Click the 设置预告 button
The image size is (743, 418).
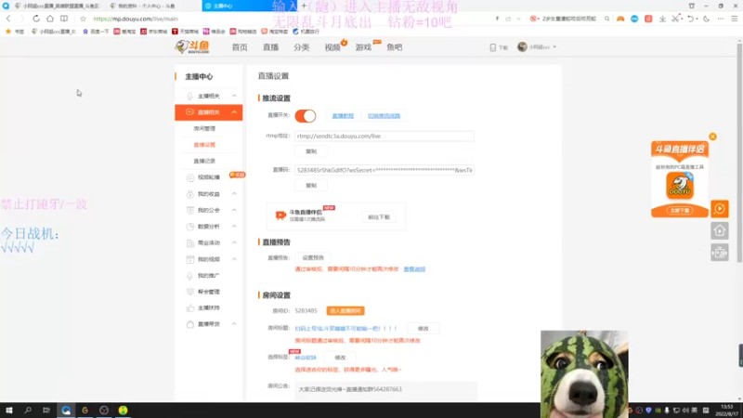coord(313,258)
